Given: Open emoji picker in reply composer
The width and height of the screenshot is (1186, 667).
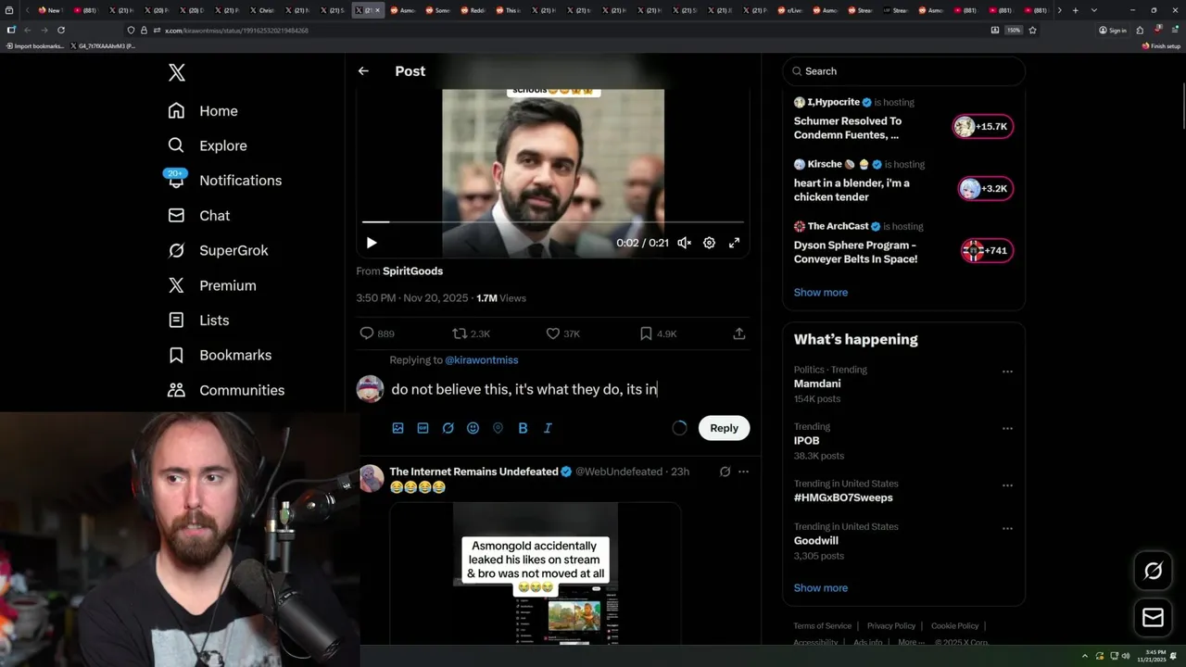Looking at the screenshot, I should point(473,428).
